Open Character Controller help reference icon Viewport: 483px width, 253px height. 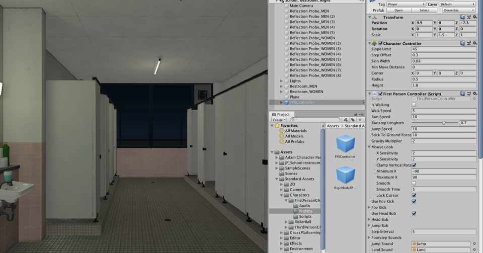(463, 43)
